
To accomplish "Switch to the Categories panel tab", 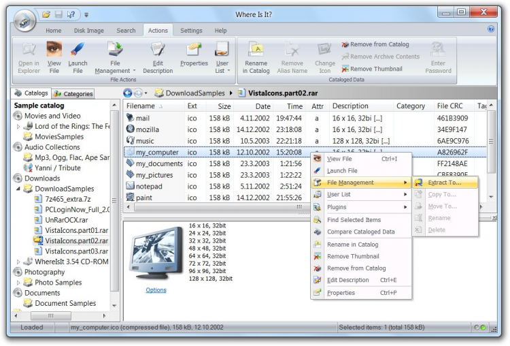I will click(73, 94).
